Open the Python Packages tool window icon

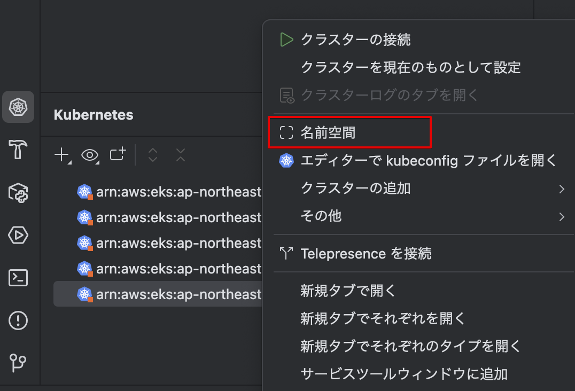point(18,192)
